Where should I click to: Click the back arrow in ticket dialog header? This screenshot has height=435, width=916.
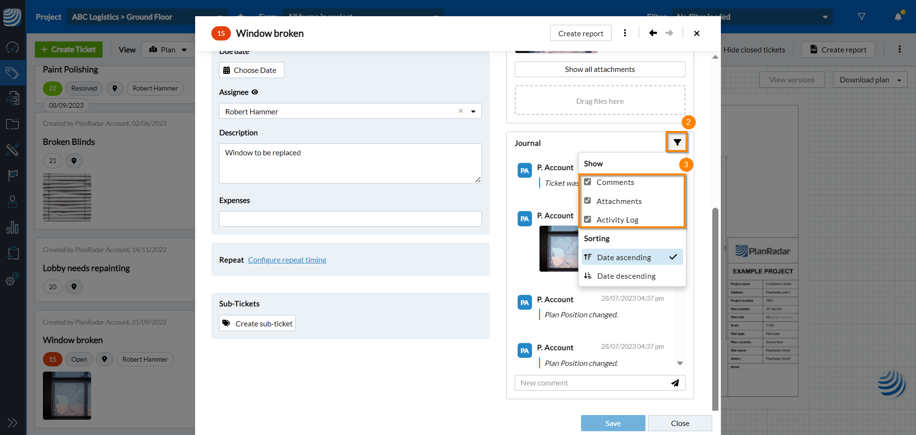[653, 33]
